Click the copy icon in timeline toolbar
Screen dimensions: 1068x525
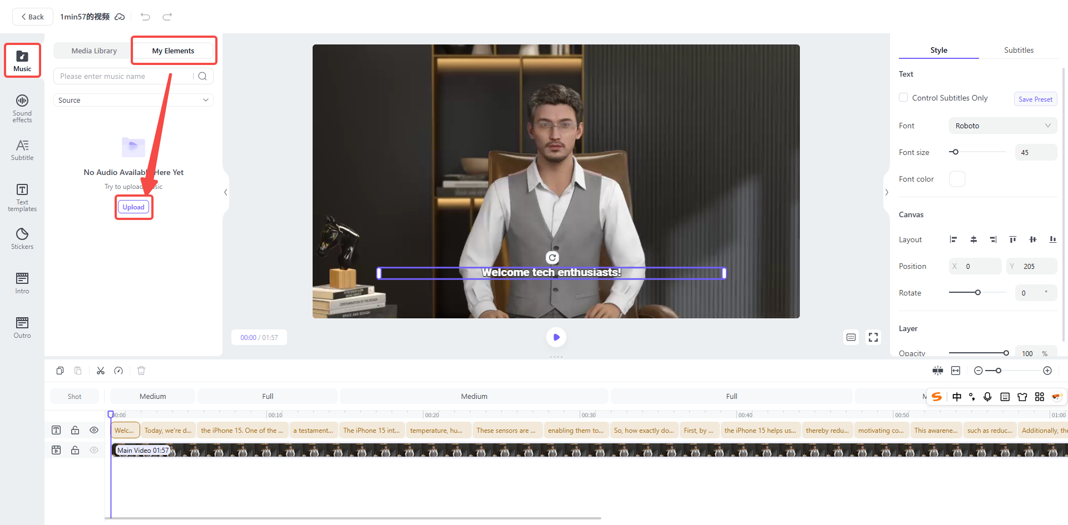click(x=60, y=371)
